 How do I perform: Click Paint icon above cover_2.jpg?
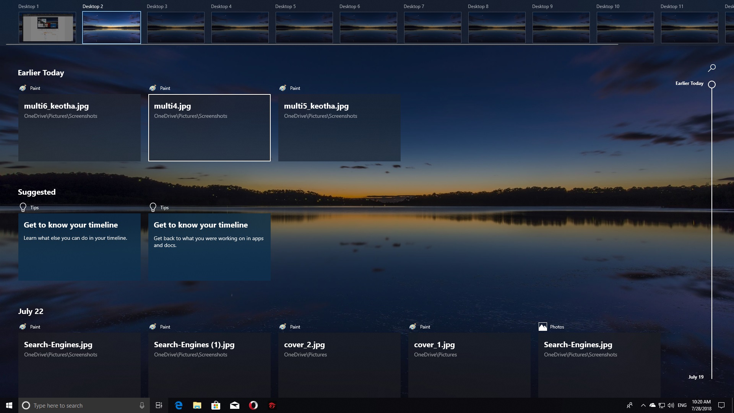pos(283,327)
